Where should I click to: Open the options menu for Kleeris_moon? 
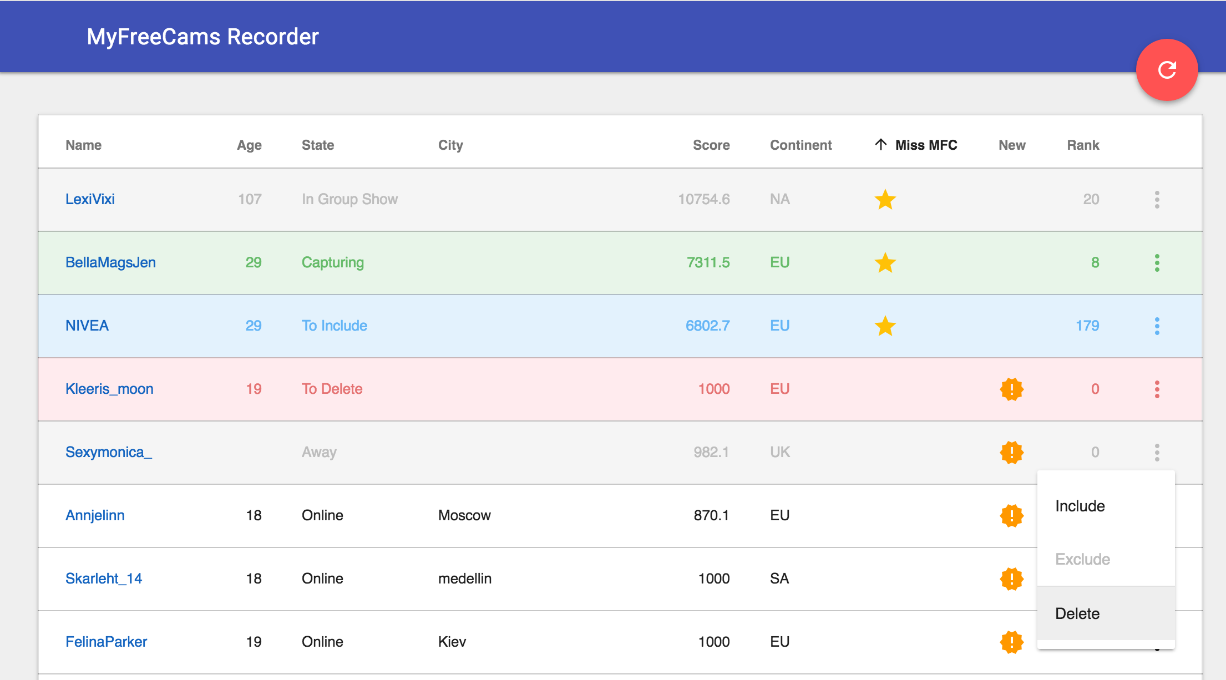[x=1157, y=389]
